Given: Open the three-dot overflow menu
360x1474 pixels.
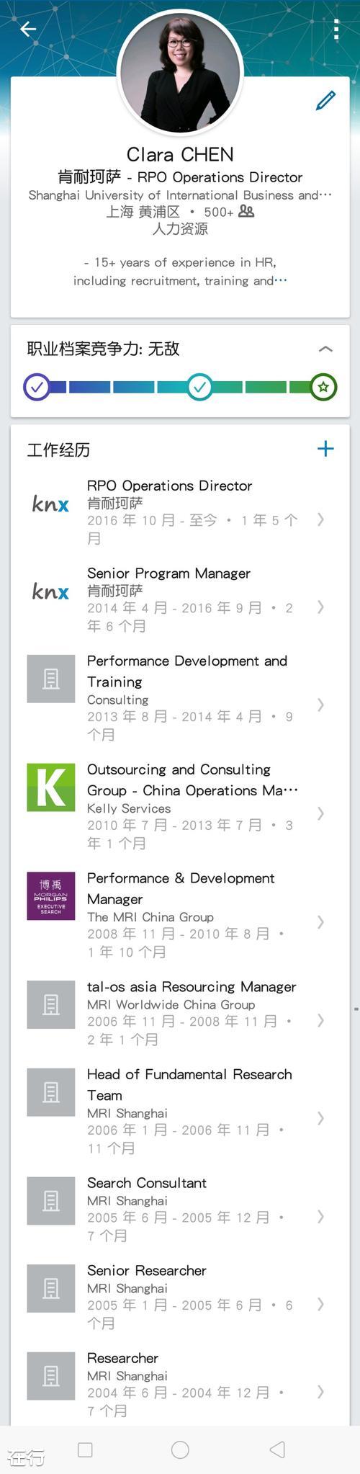Looking at the screenshot, I should [x=336, y=30].
